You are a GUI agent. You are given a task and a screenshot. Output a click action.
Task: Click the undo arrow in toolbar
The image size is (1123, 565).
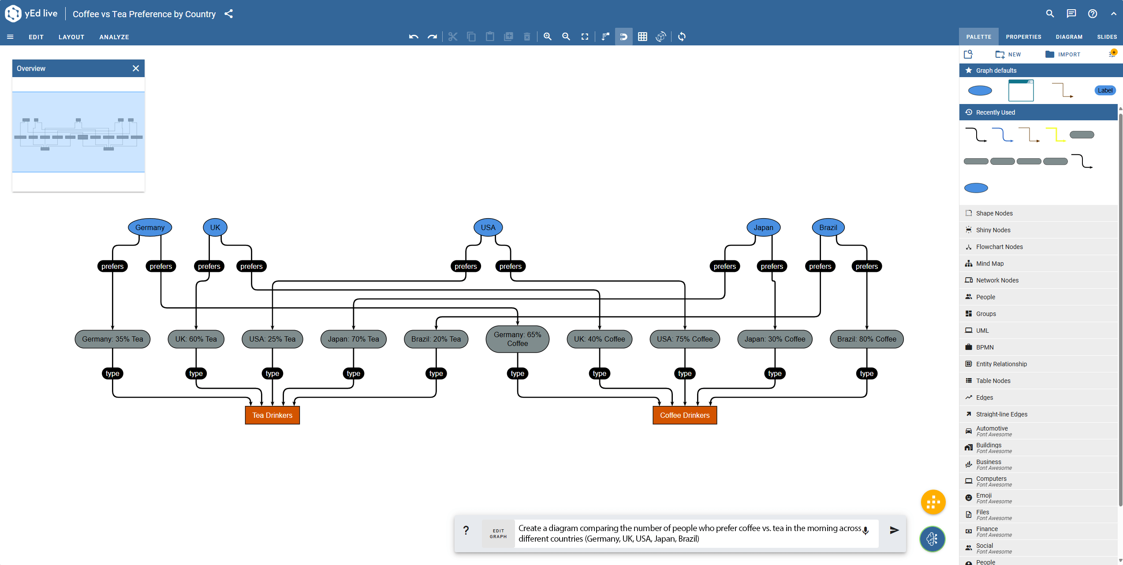tap(413, 37)
